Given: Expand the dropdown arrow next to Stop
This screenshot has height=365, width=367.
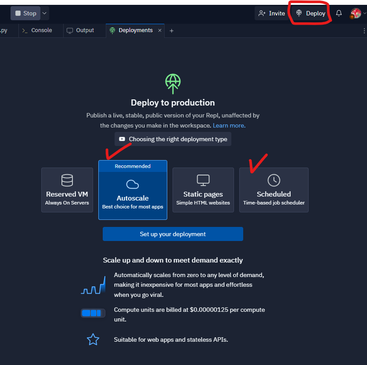Looking at the screenshot, I should tap(44, 13).
